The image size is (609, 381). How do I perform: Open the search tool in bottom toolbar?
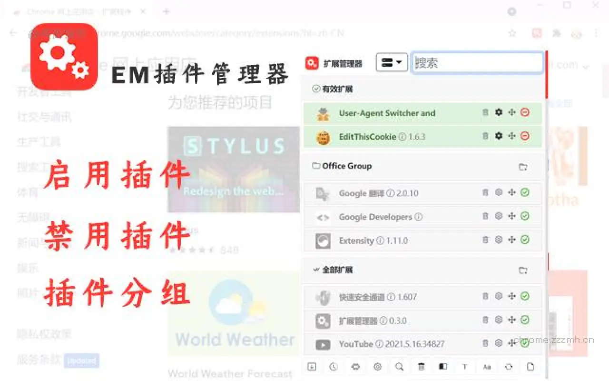coord(399,367)
